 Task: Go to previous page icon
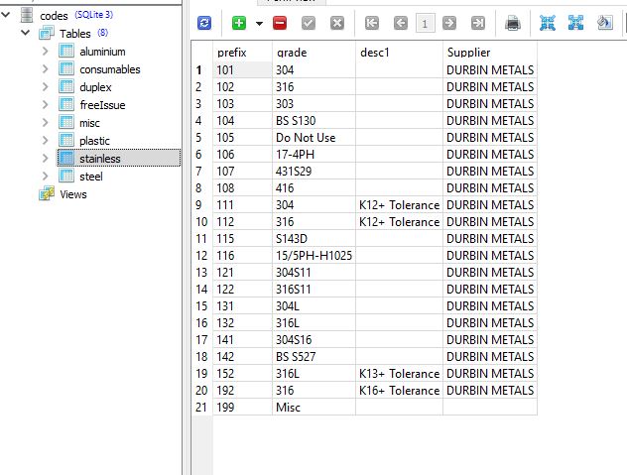[401, 23]
